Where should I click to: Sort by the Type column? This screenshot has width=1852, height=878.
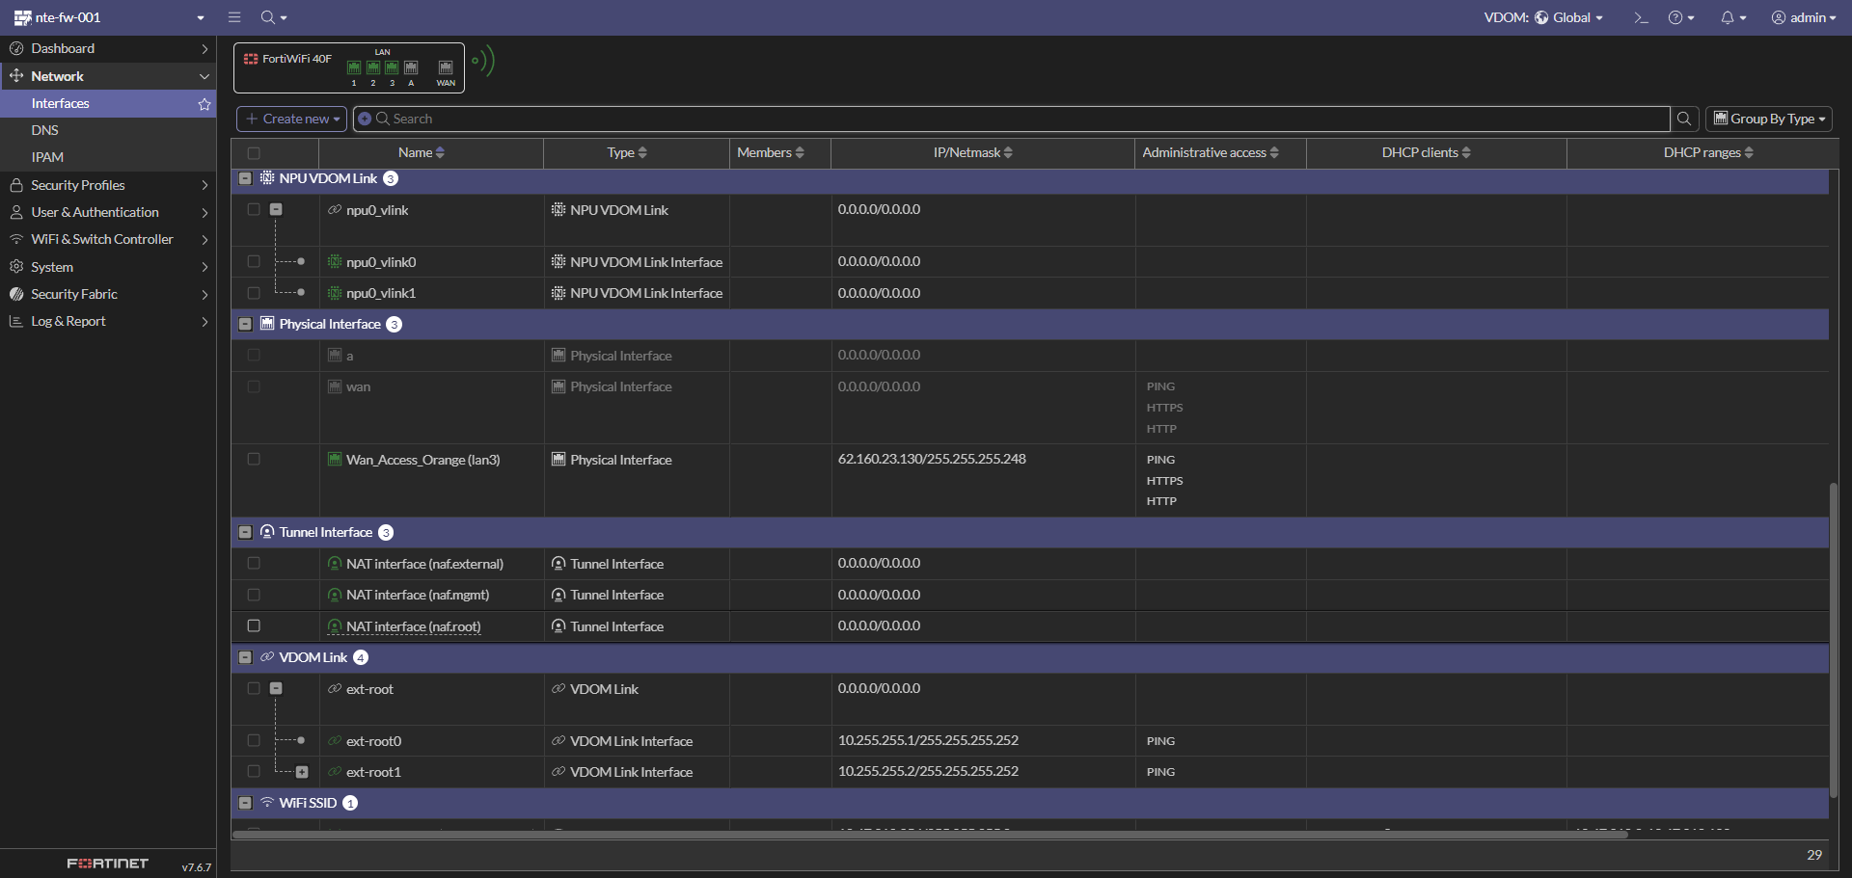click(627, 152)
